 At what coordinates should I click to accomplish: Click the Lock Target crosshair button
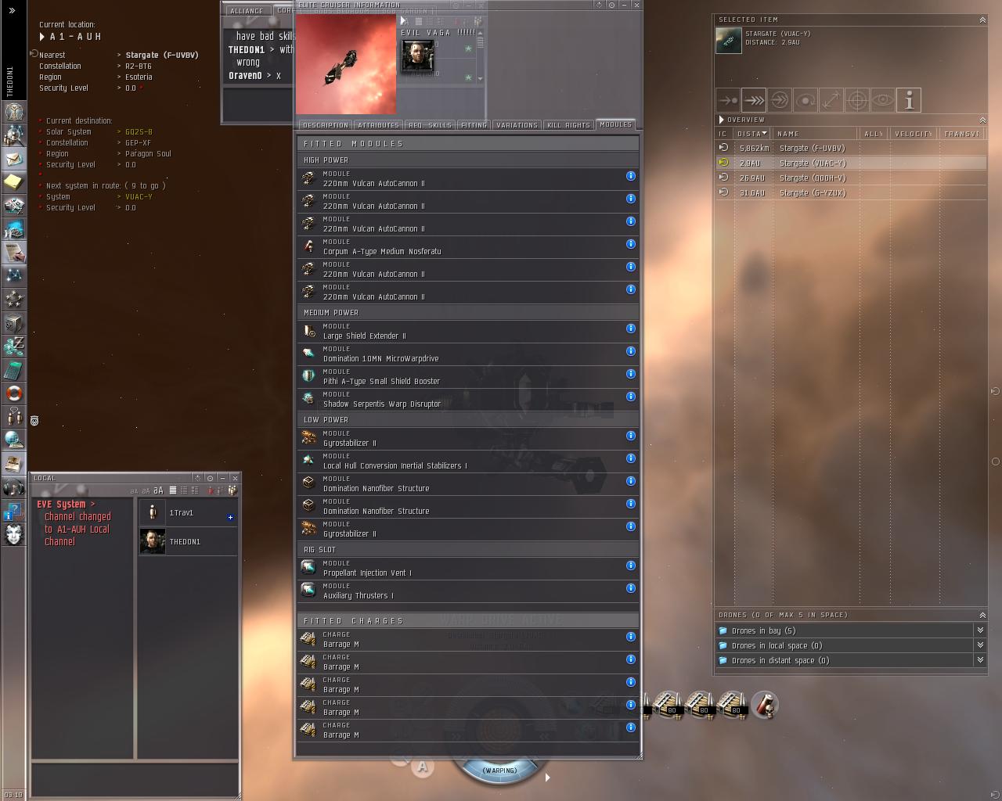pos(857,100)
